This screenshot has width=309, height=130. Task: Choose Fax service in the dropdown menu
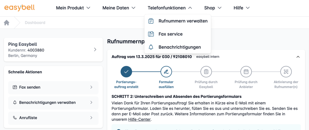pos(170,34)
